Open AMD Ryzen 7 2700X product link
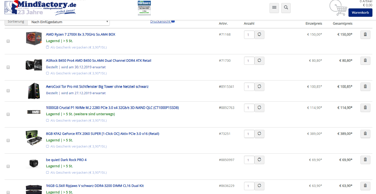This screenshot has height=194, width=376. click(81, 35)
